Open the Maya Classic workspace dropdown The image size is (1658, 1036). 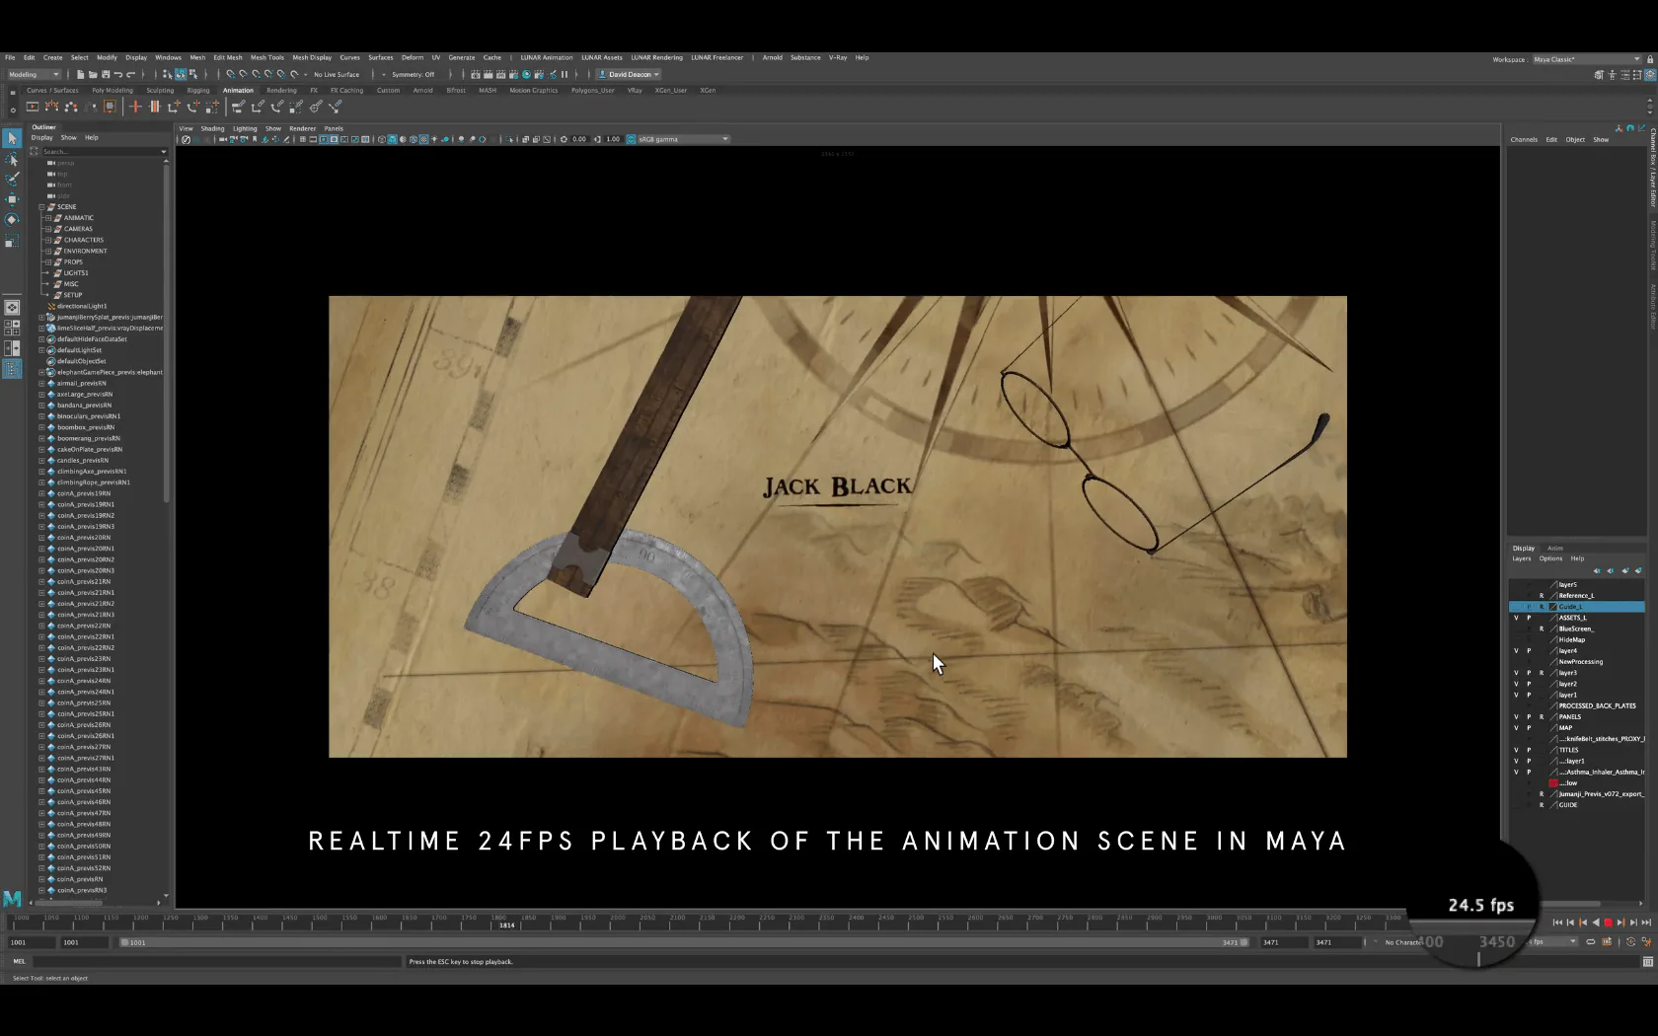[x=1586, y=59]
